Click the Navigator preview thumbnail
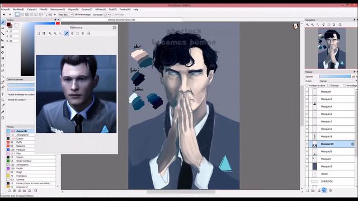 tap(332, 48)
